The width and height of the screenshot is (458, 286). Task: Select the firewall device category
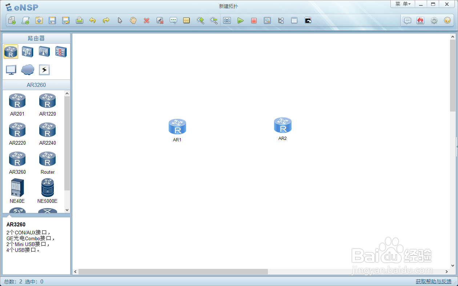click(x=61, y=52)
